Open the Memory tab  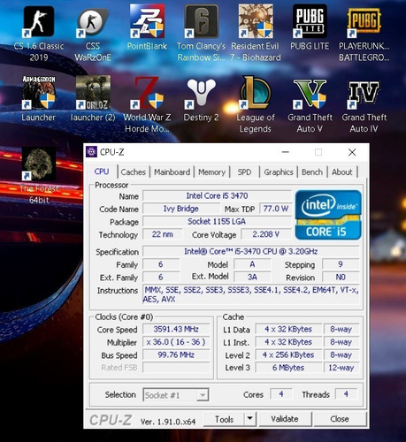click(211, 172)
